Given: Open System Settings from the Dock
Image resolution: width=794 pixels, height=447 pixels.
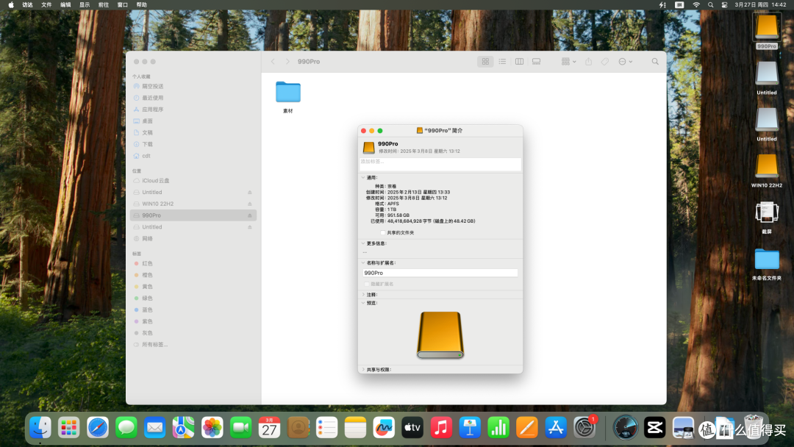Looking at the screenshot, I should 584,428.
